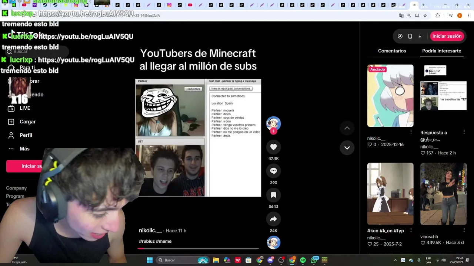Like the video with 47.4K likes

(273, 147)
